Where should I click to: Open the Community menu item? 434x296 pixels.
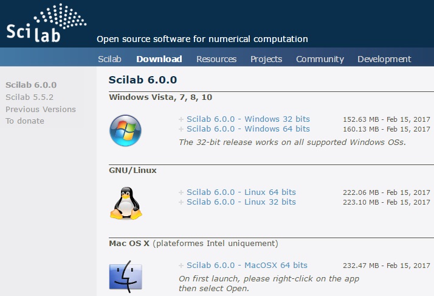(320, 59)
